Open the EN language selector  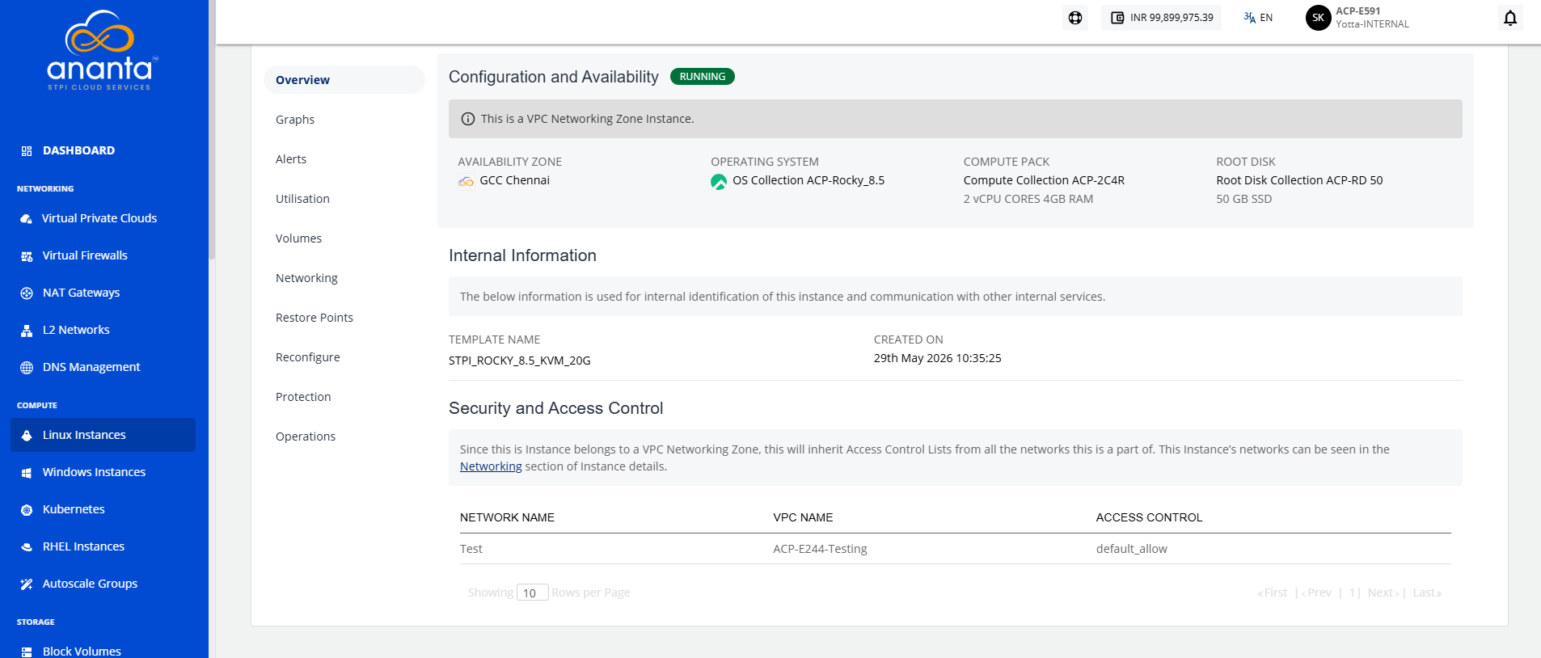click(x=1258, y=18)
